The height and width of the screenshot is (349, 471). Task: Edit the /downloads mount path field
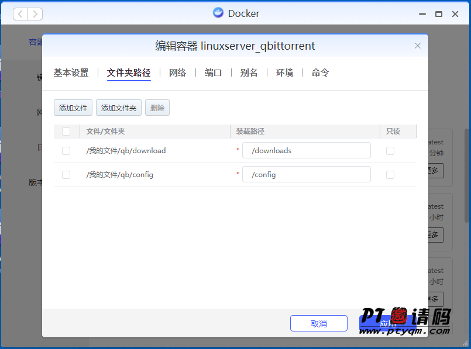pos(307,150)
